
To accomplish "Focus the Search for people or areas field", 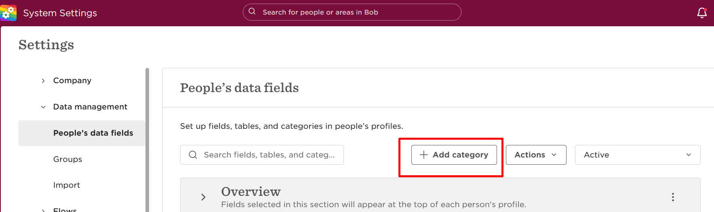I will (x=352, y=12).
